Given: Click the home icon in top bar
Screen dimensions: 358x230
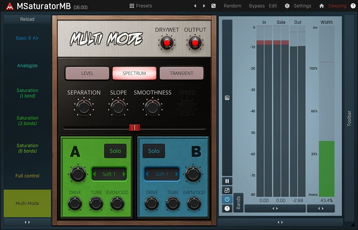Looking at the screenshot, I should click(x=321, y=6).
